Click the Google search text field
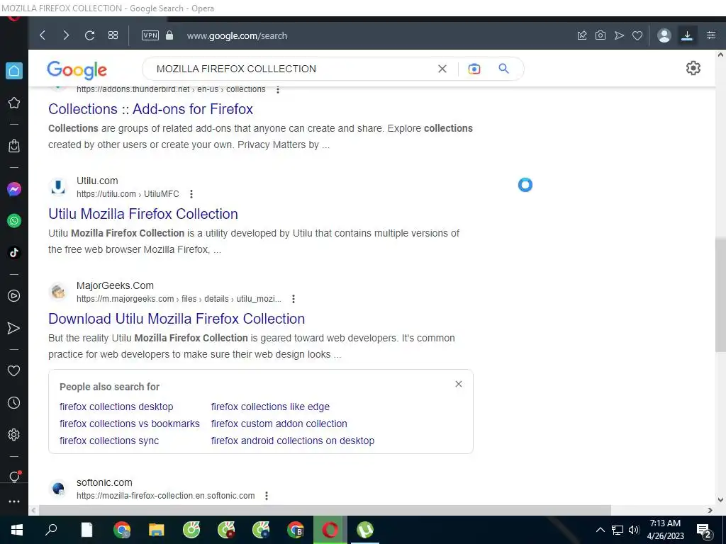Viewport: 726px width, 544px height. [x=291, y=69]
